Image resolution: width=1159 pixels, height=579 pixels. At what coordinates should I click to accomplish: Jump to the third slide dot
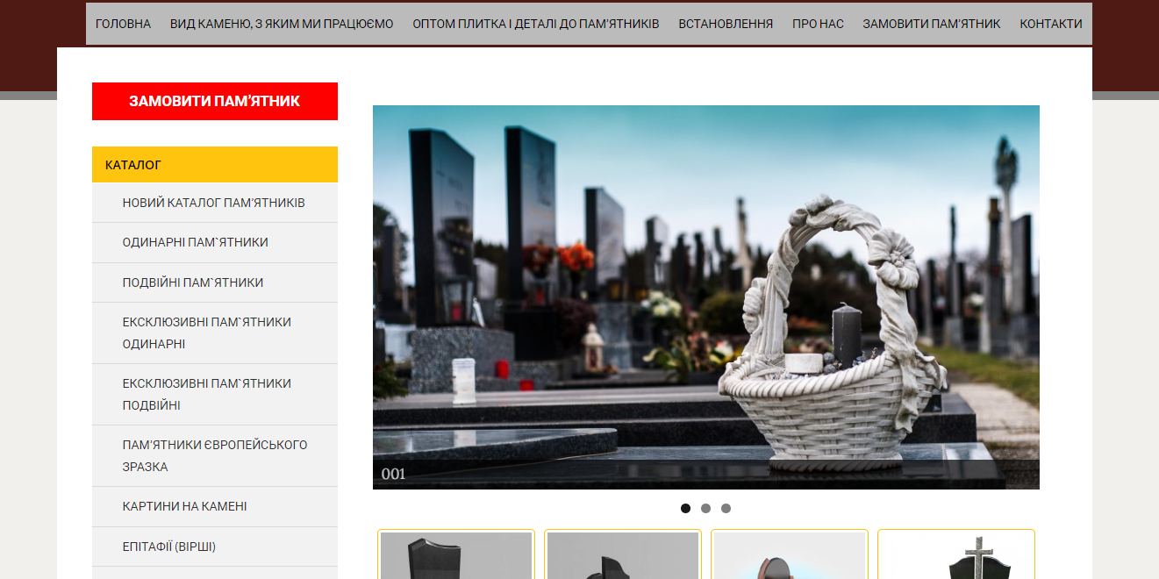click(x=726, y=509)
